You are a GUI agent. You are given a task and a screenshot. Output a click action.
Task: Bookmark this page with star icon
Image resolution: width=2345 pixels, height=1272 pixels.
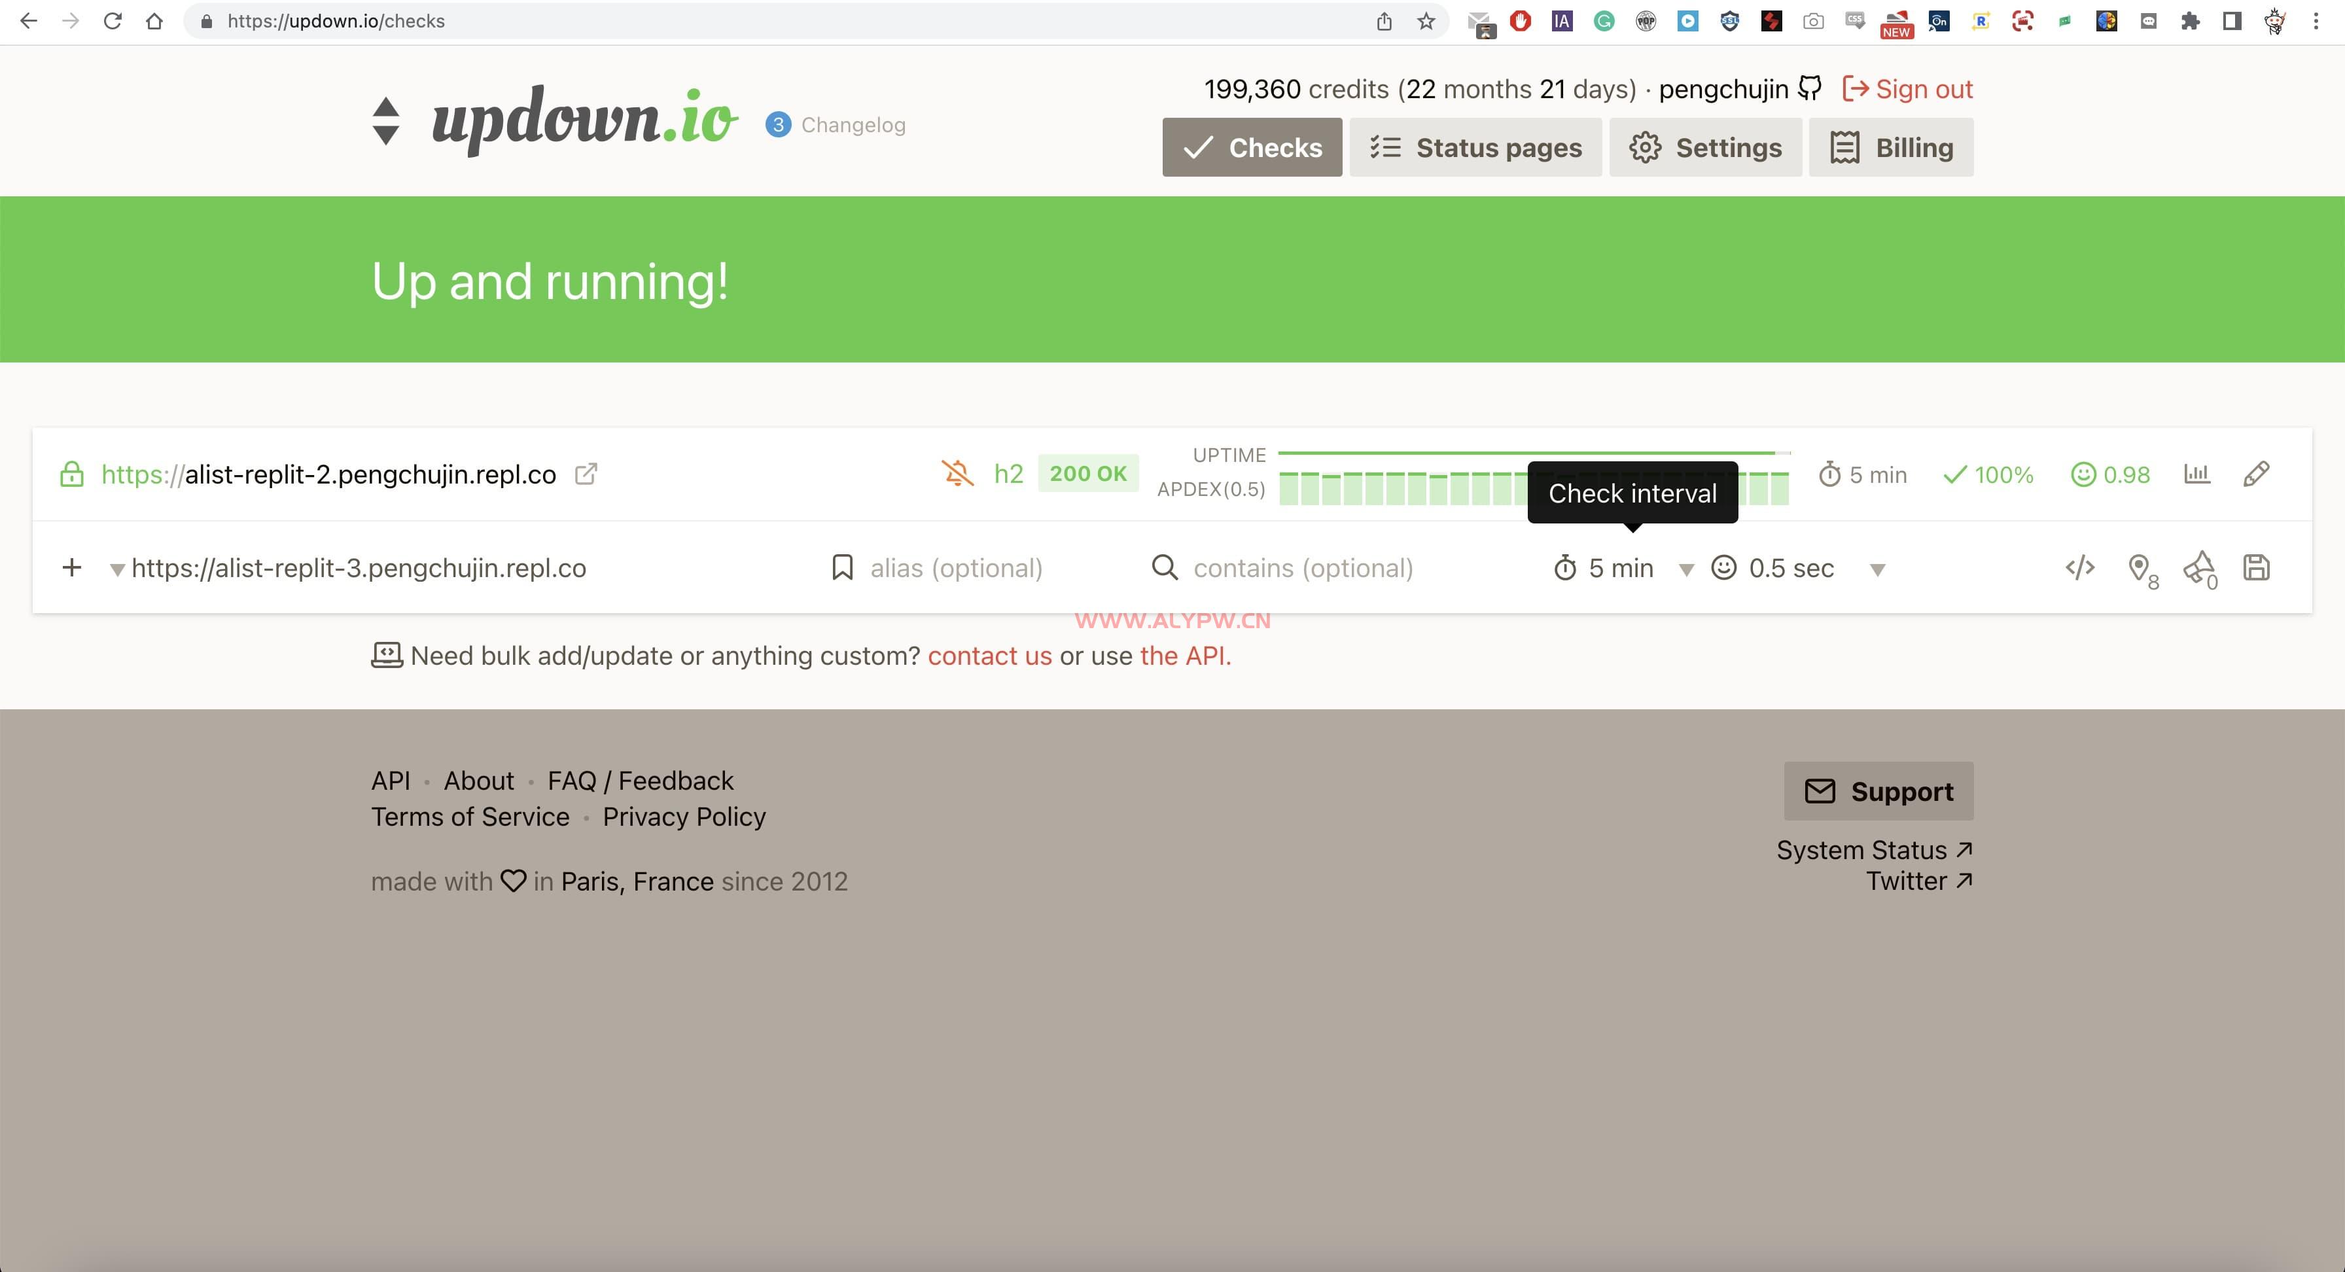coord(1426,21)
